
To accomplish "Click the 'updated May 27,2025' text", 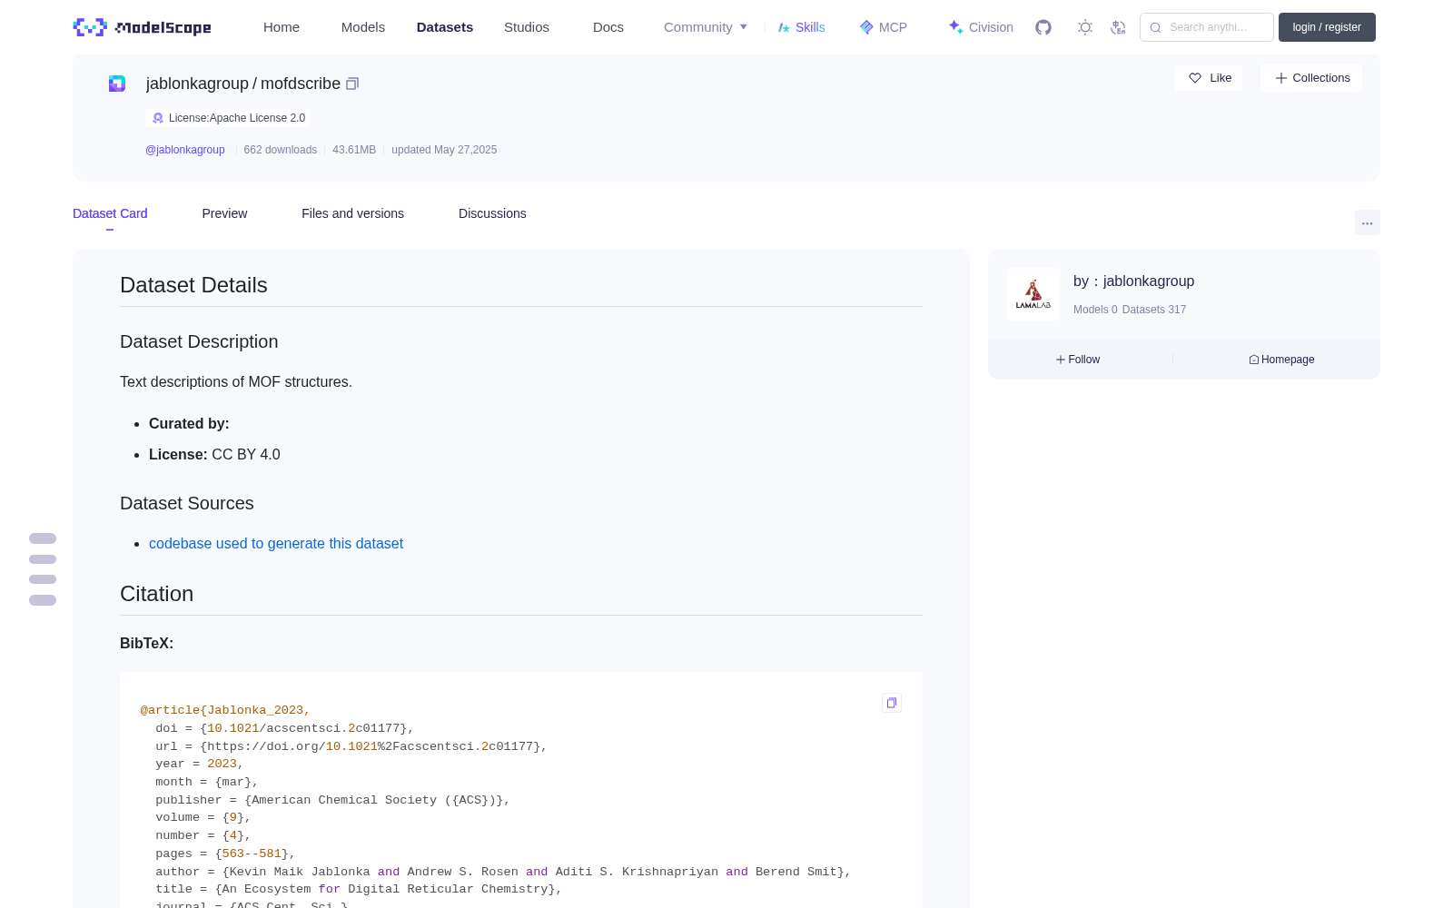I will (444, 150).
